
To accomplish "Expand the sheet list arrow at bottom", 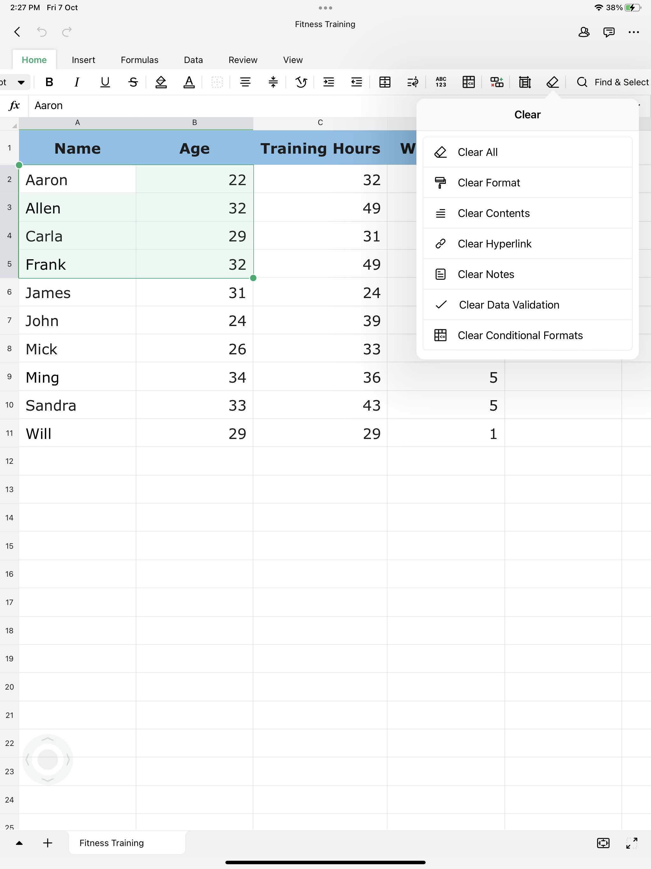I will point(19,843).
